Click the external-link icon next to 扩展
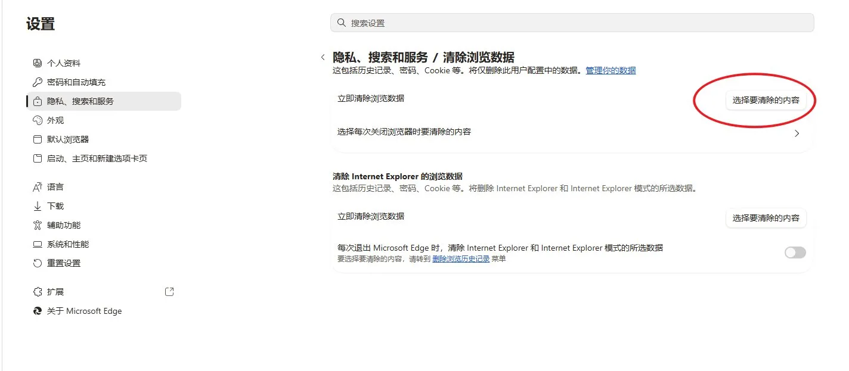Viewport: 849px width, 371px height. (x=169, y=292)
